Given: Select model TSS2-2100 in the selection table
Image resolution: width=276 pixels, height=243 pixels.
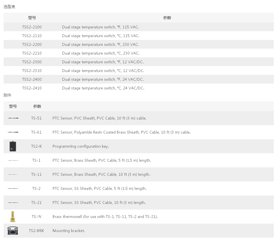Looking at the screenshot, I should [32, 27].
